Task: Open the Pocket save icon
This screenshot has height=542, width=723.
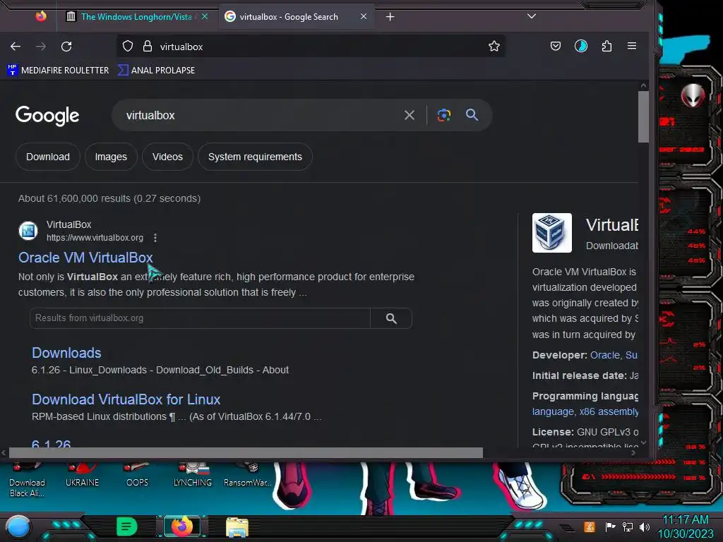Action: pos(556,46)
